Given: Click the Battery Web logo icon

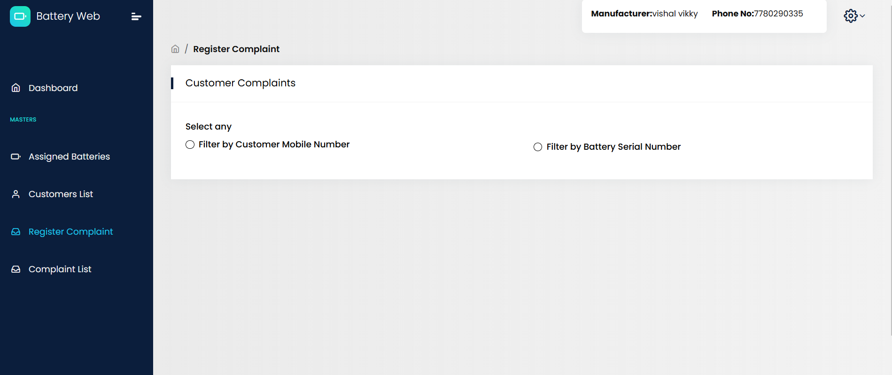Looking at the screenshot, I should click(20, 16).
